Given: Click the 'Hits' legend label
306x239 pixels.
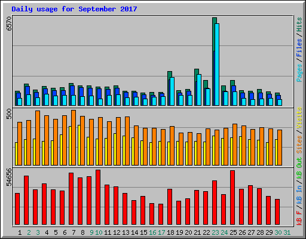Looking at the screenshot, I should tap(299, 24).
